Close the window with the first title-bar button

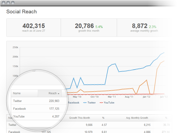tap(4, 2)
